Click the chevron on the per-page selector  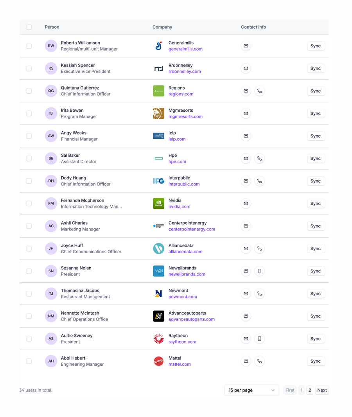point(273,390)
